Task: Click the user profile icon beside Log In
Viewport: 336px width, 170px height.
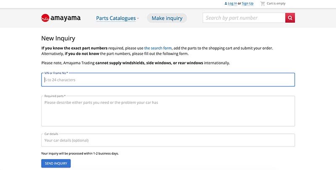Action: [x=226, y=3]
